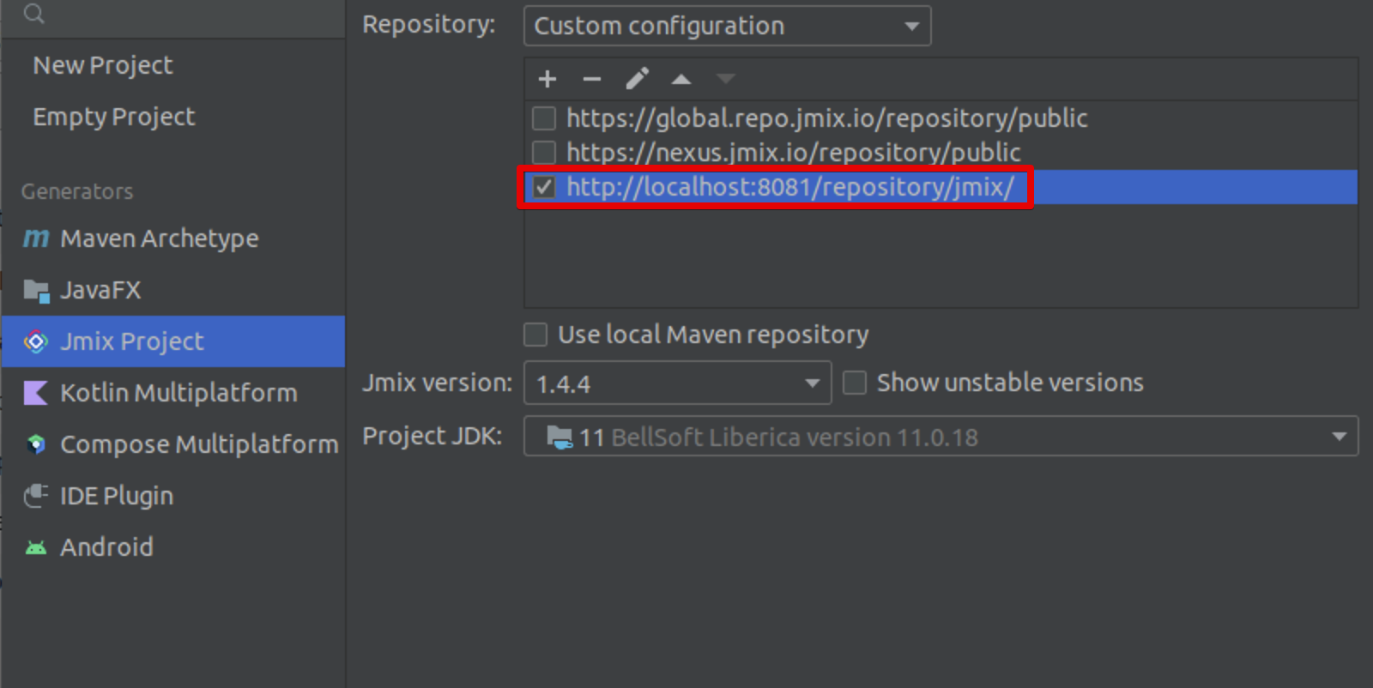Click the Android robot icon
1373x688 pixels.
[x=36, y=547]
